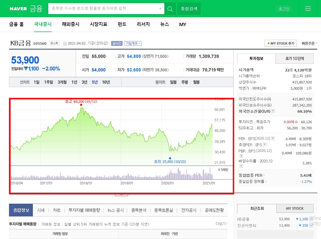The height and width of the screenshot is (239, 321).
Task: Open the search box autocomplete dropdown arrow
Action: pos(160,9)
